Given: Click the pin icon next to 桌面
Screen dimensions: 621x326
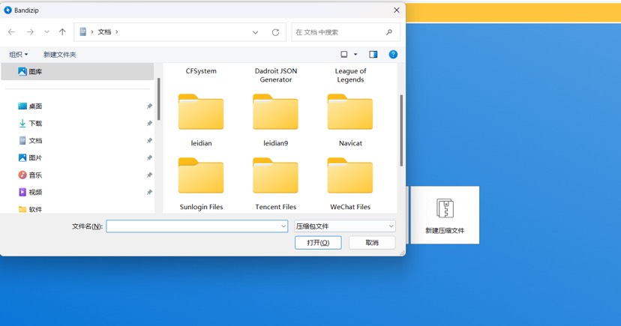Looking at the screenshot, I should point(149,106).
